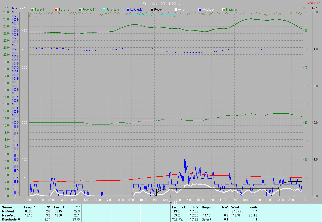Select the Luftdruck column header in stats table
This screenshot has width=322, height=222.
(x=179, y=207)
